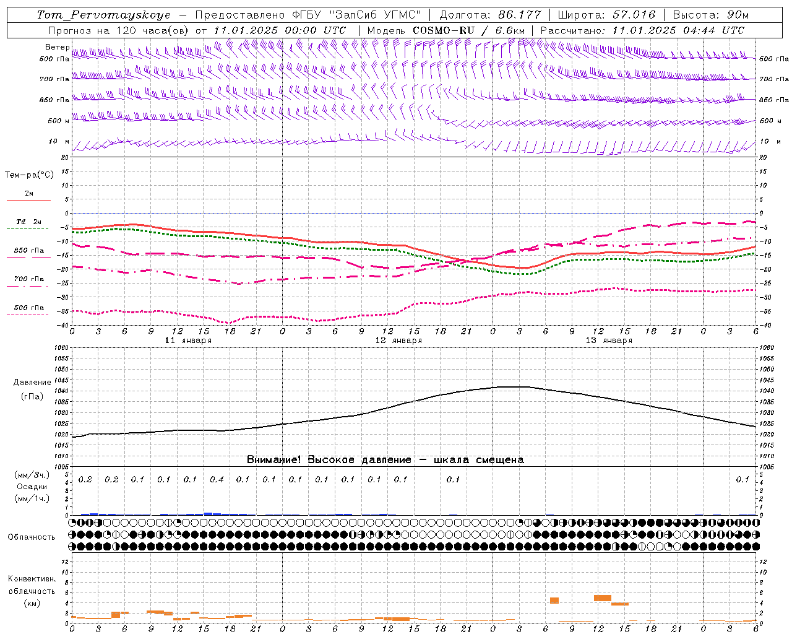
Task: Click the Конвективн. convective cloud label
Action: (x=32, y=579)
